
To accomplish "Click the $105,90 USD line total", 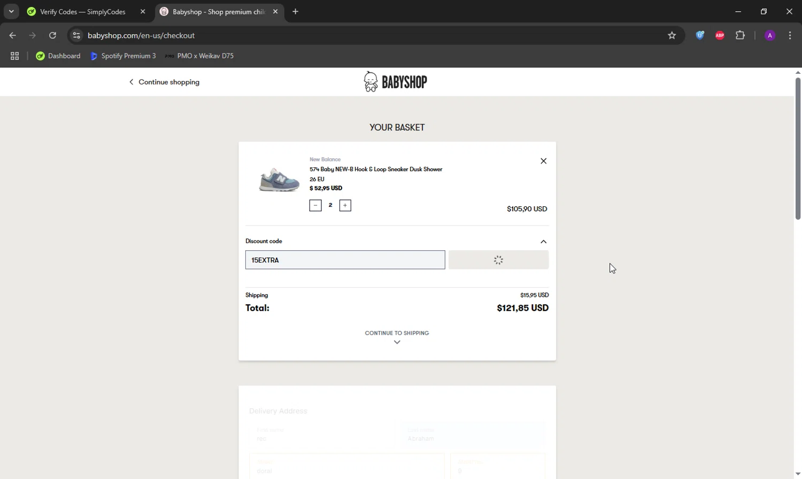I will coord(527,209).
